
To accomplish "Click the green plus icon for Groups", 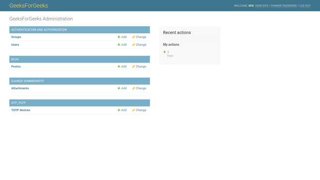I will pyautogui.click(x=119, y=37).
